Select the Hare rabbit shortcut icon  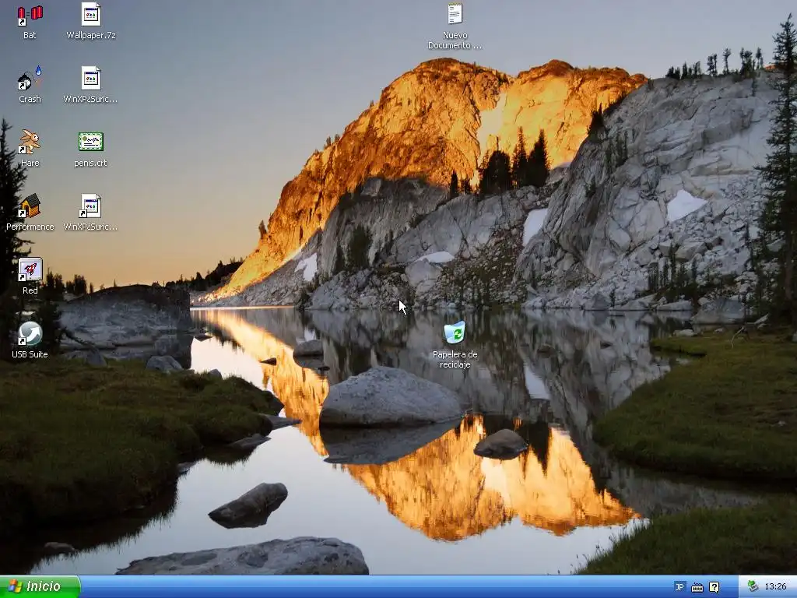point(30,142)
